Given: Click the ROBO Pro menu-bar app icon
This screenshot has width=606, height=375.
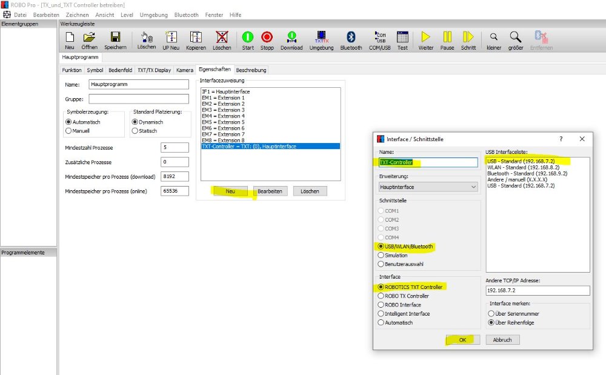Looking at the screenshot, I should [7, 15].
